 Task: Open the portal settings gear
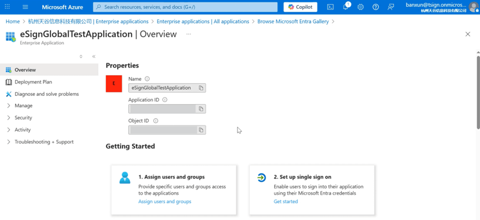pos(361,7)
